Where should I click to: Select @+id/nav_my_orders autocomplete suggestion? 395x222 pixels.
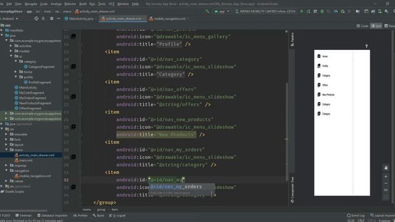[182, 187]
